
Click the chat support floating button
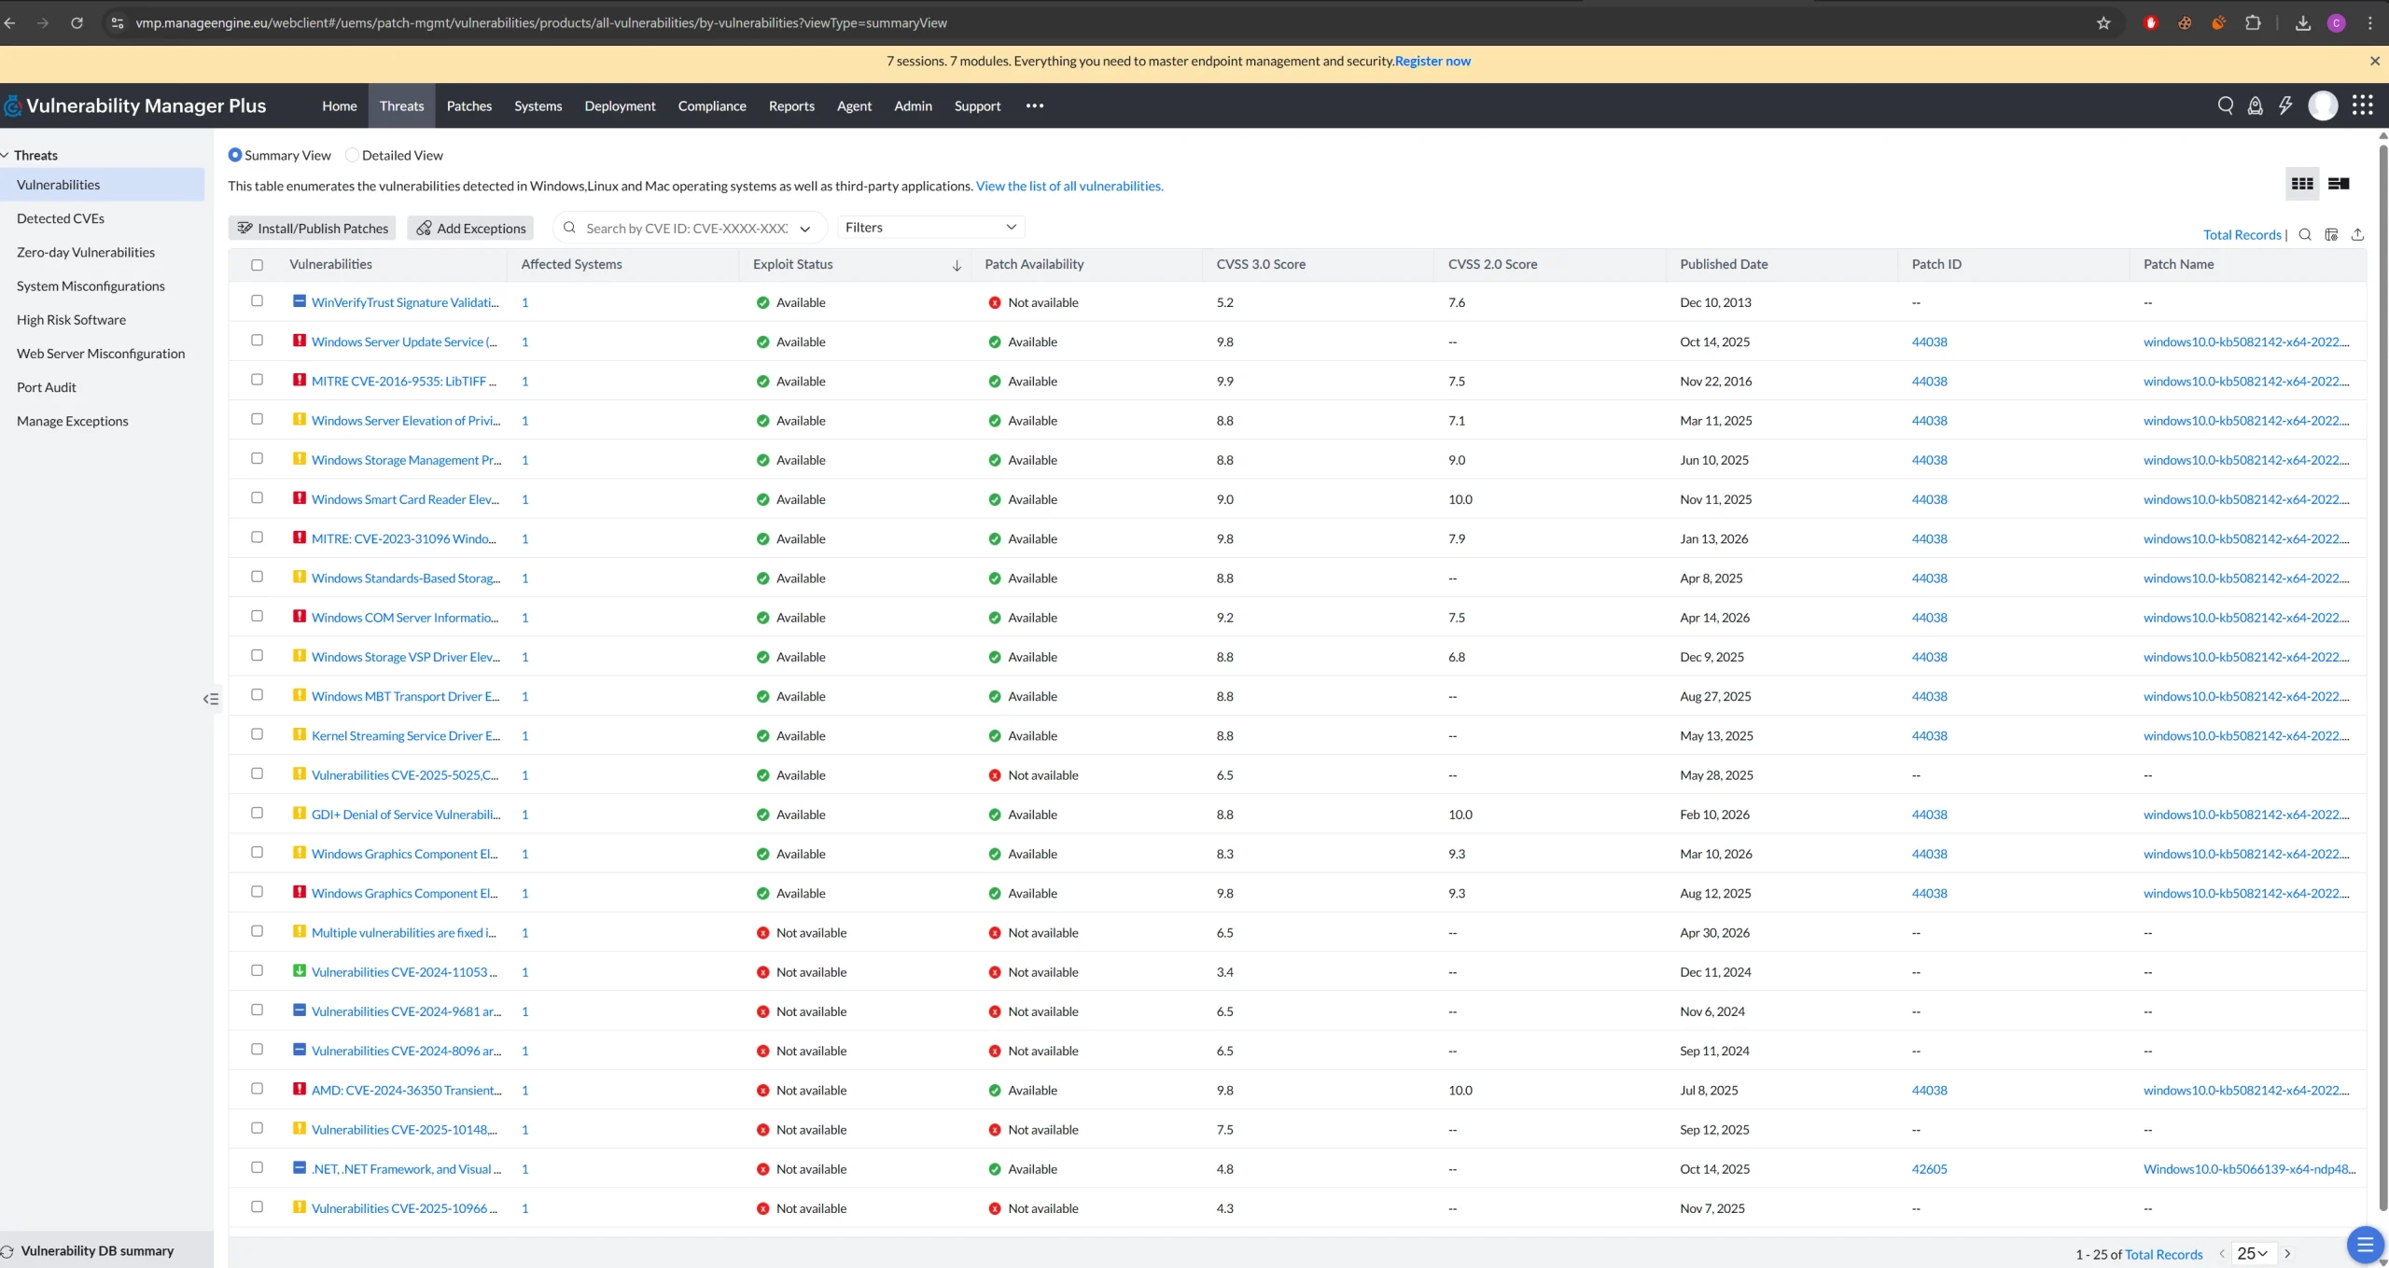point(2365,1244)
